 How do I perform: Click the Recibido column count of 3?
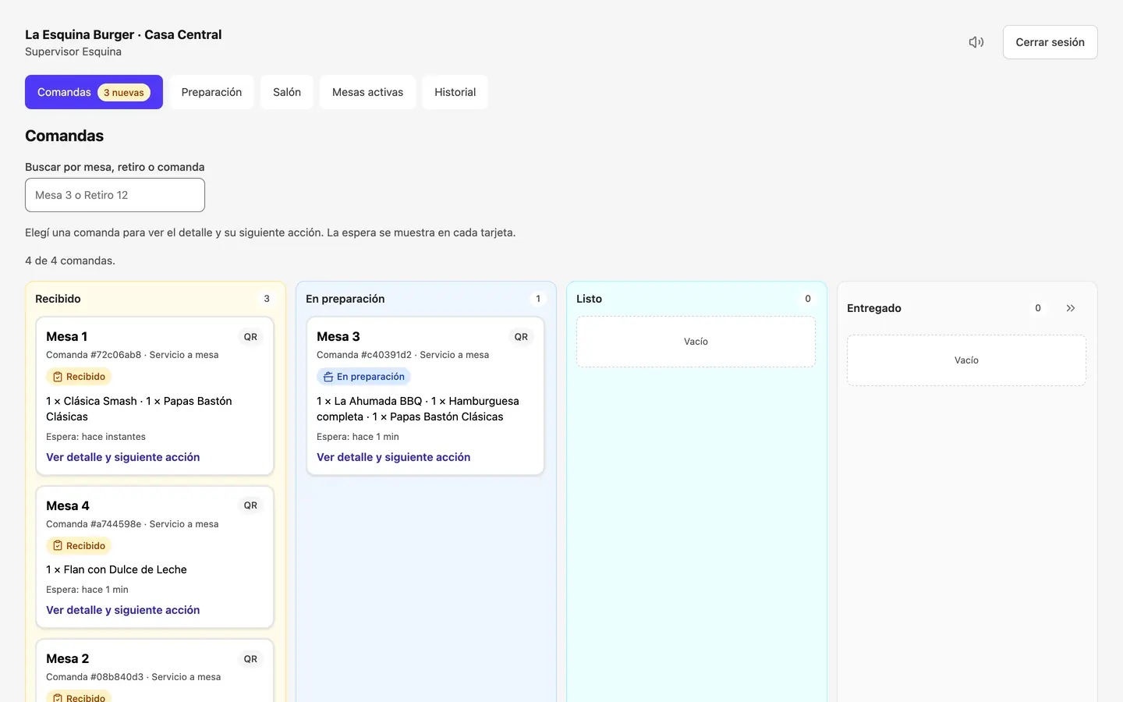pyautogui.click(x=267, y=299)
